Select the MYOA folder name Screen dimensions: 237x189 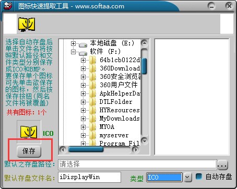(107, 127)
